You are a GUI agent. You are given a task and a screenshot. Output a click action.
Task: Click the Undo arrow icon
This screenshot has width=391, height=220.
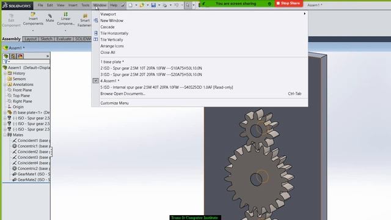coord(177,5)
